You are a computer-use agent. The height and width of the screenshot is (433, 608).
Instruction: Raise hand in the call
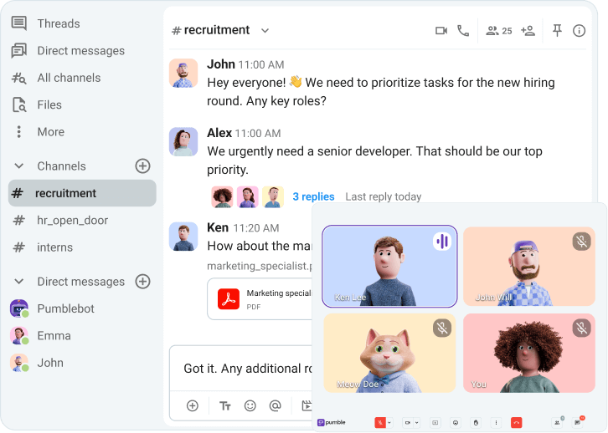476,423
